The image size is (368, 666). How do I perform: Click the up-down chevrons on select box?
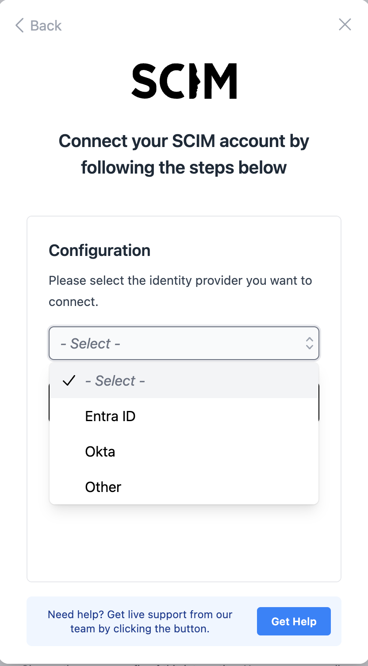click(310, 343)
